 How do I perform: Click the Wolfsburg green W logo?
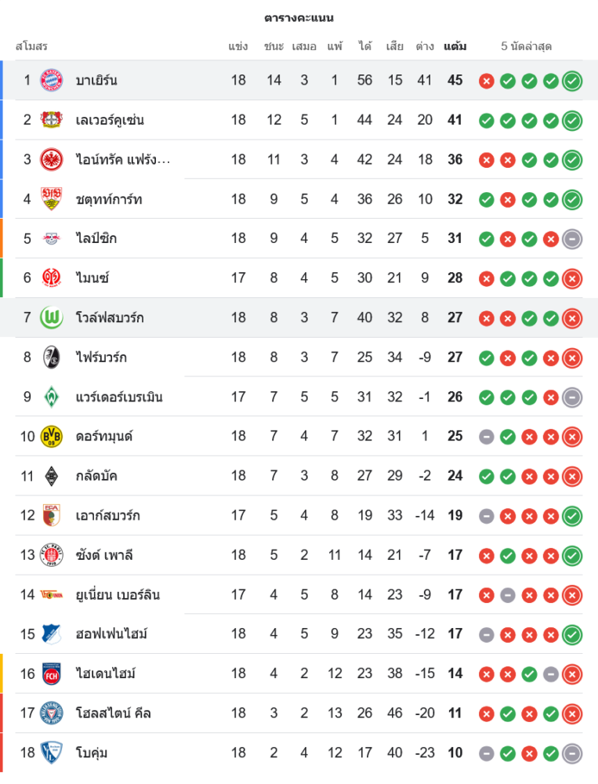(x=51, y=318)
